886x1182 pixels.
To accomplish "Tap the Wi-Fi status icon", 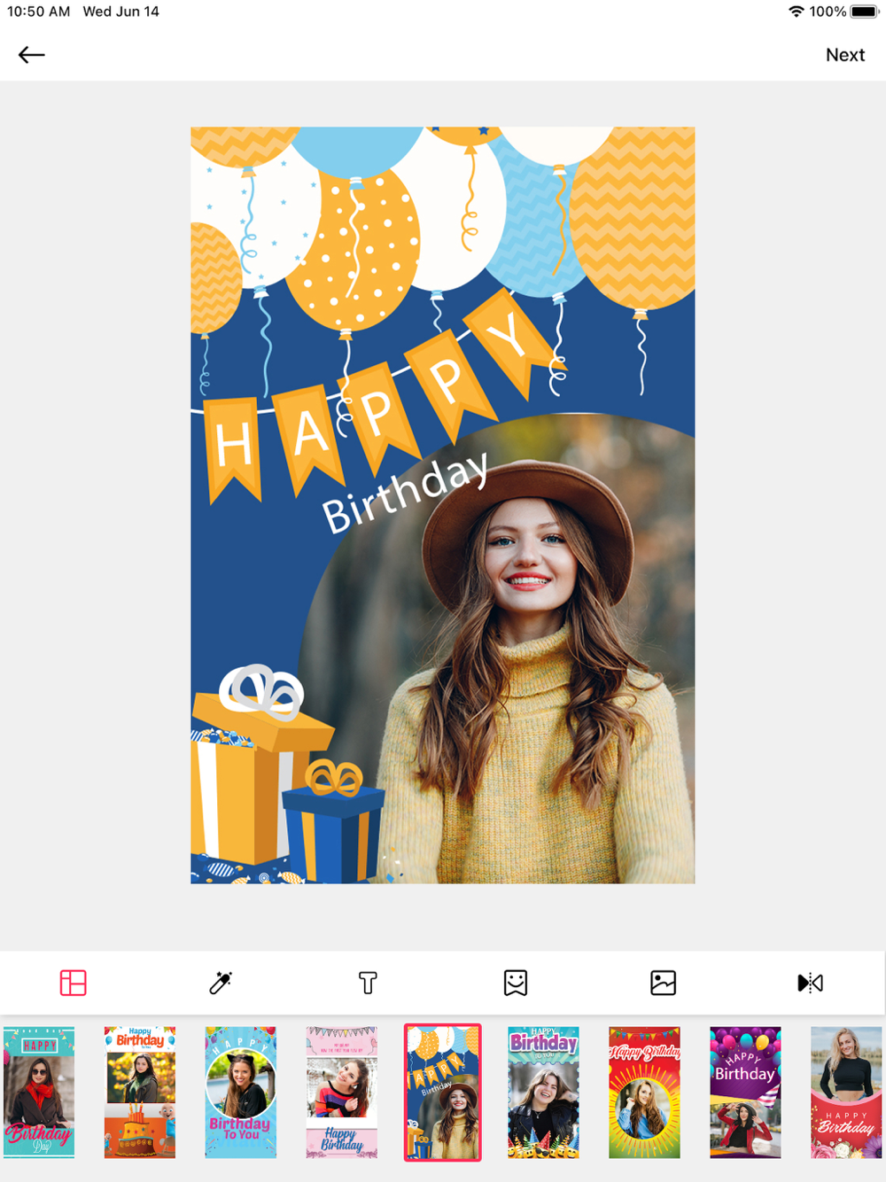I will pyautogui.click(x=797, y=12).
